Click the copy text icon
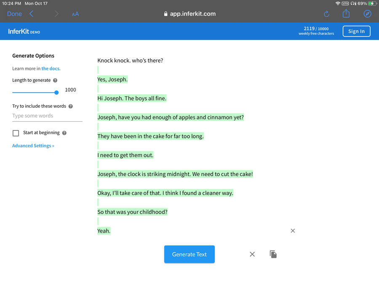 coord(273,254)
